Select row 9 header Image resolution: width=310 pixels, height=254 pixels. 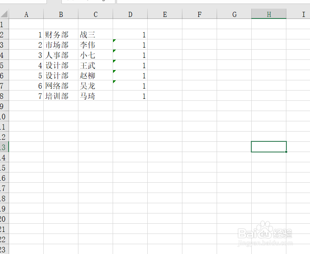[x=4, y=106]
